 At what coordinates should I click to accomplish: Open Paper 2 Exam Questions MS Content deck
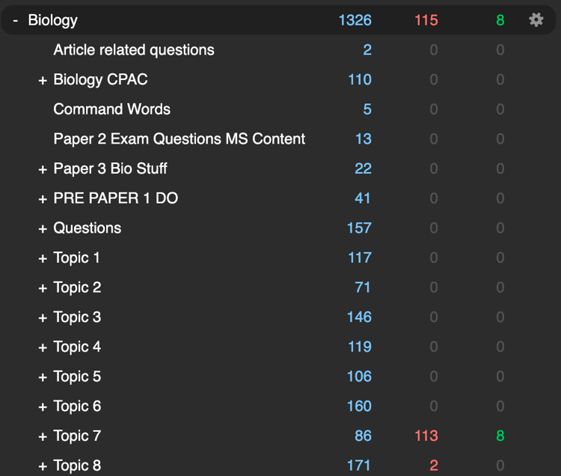click(180, 139)
